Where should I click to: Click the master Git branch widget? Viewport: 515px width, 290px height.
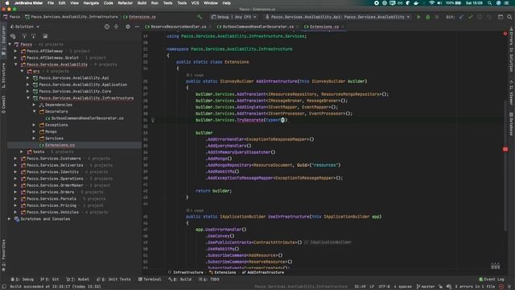click(426, 287)
